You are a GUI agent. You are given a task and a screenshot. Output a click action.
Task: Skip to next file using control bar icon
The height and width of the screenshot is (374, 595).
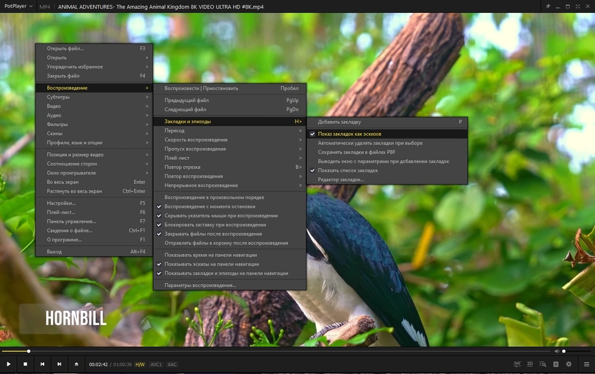click(59, 364)
